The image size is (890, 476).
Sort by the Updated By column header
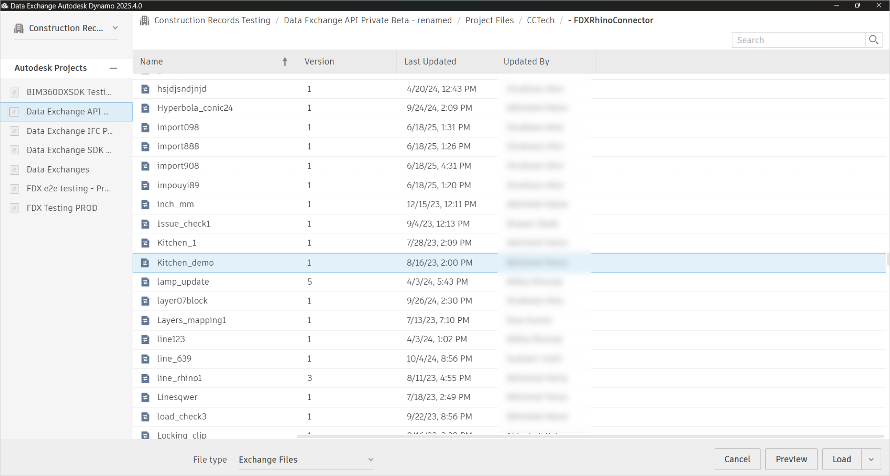click(x=546, y=62)
